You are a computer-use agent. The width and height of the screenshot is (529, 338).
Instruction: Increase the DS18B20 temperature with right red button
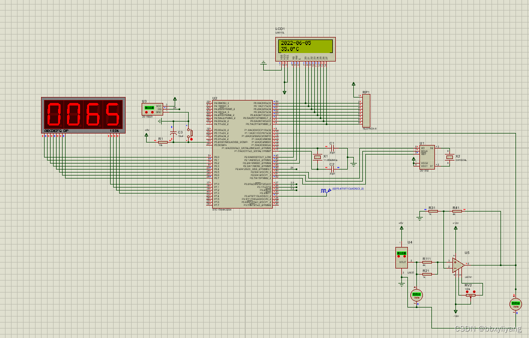pos(152,112)
